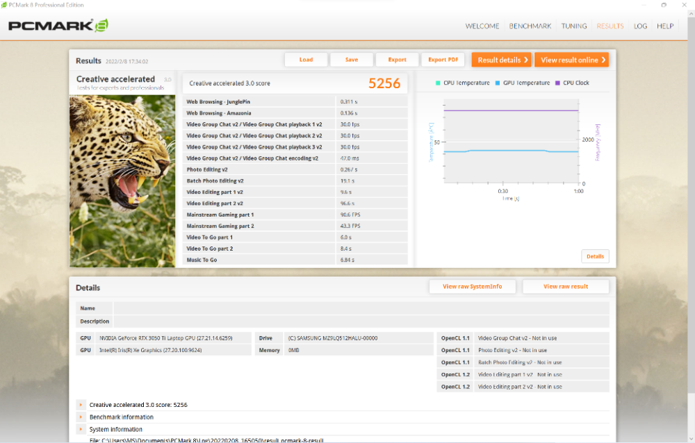Open the LOG tab
Image resolution: width=695 pixels, height=443 pixels.
pyautogui.click(x=641, y=26)
